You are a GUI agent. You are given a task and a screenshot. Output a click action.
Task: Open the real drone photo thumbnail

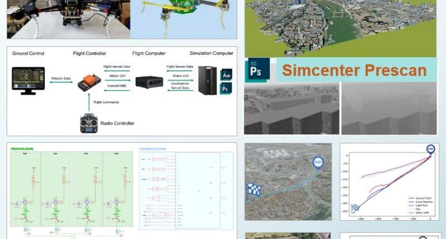69,19
